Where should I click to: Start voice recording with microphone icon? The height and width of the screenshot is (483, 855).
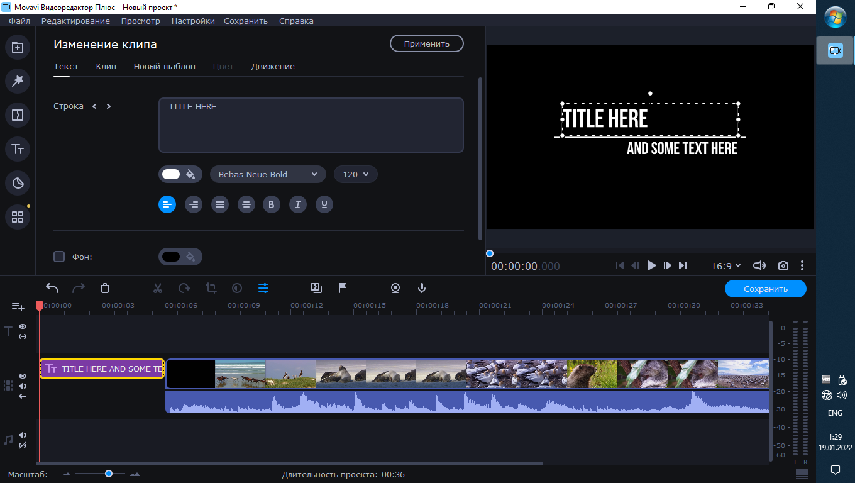point(422,288)
